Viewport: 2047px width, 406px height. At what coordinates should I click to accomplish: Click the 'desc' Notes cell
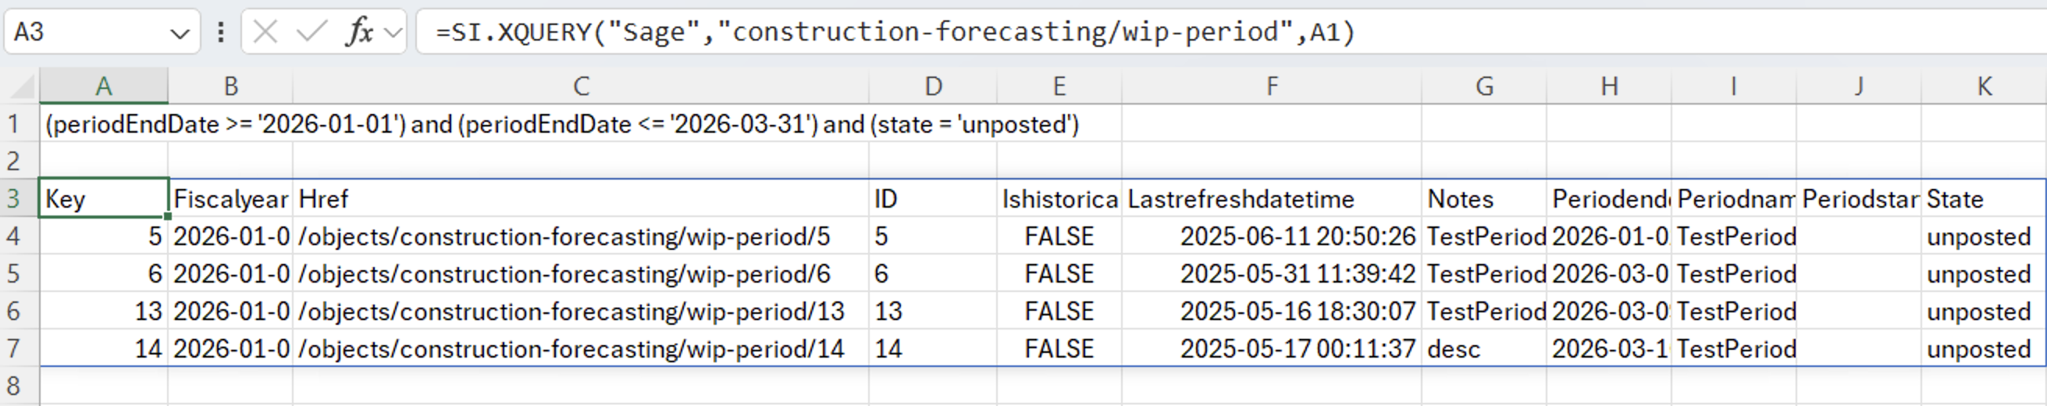1483,349
